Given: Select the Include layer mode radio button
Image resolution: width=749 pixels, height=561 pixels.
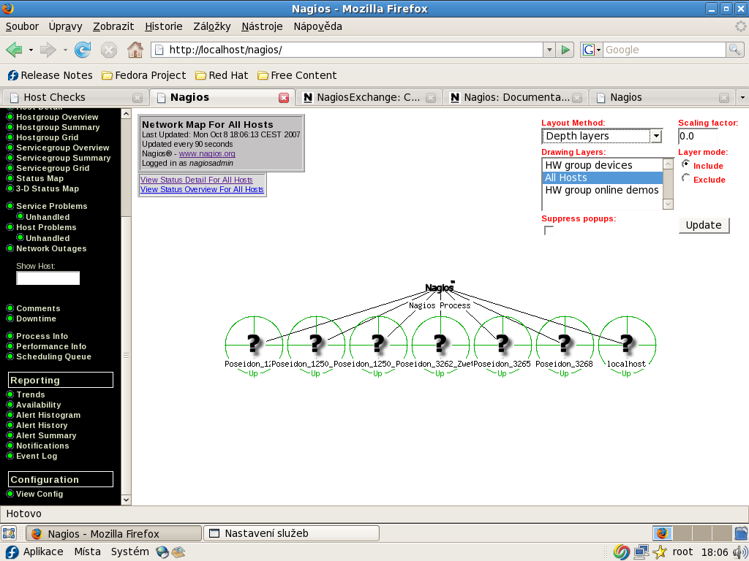Looking at the screenshot, I should pos(686,164).
